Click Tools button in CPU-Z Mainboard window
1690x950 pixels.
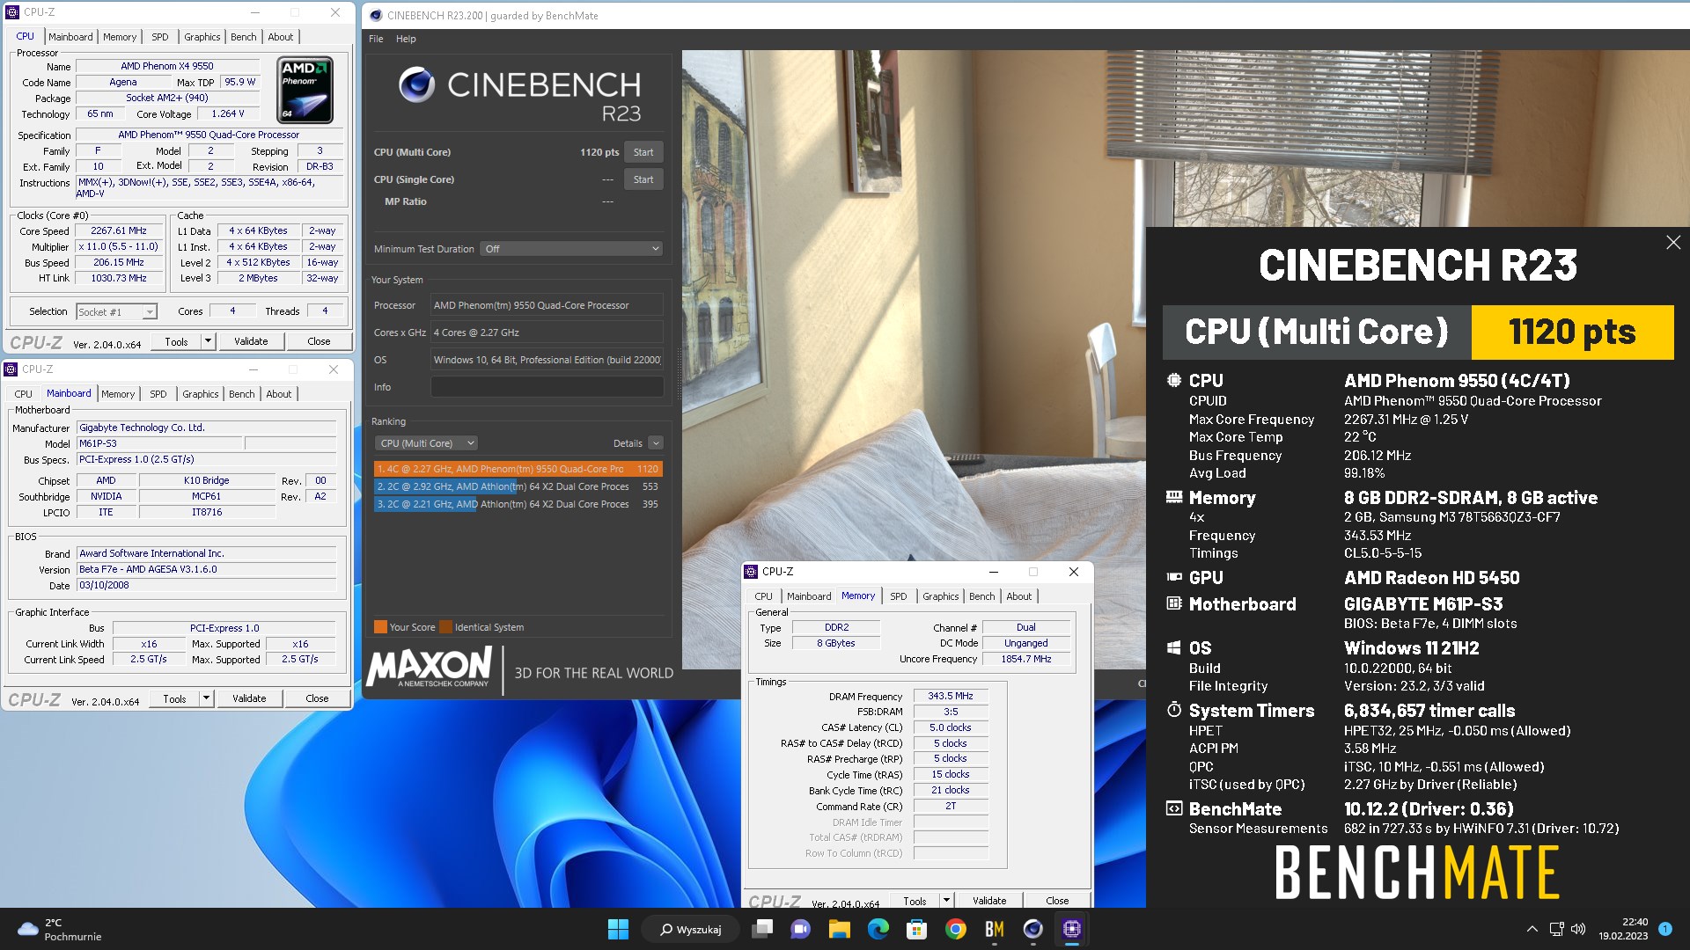(x=174, y=698)
